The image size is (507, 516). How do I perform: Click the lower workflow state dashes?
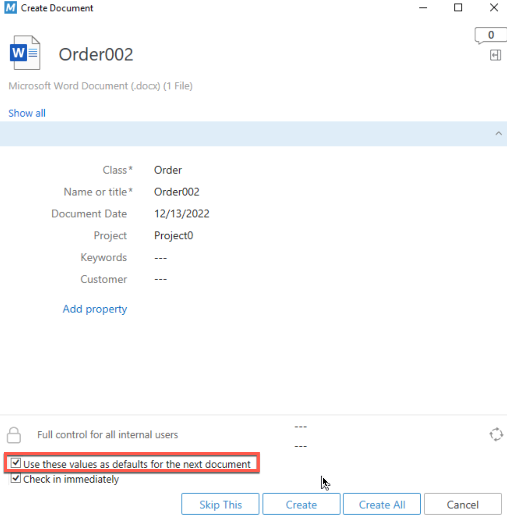pyautogui.click(x=301, y=446)
